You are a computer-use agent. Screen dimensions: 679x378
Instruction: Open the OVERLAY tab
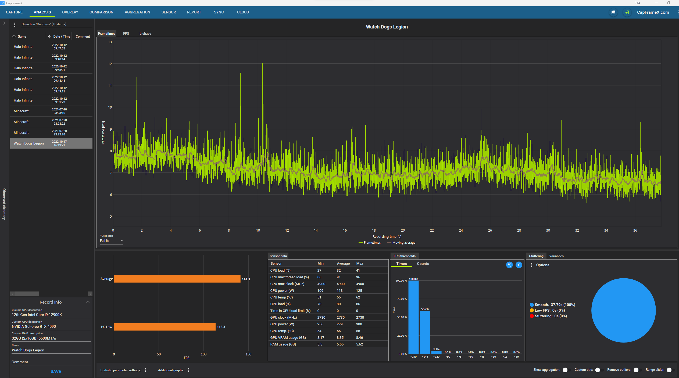[70, 12]
